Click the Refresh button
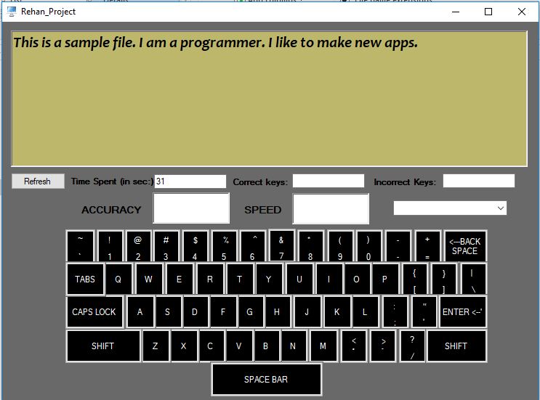Image resolution: width=540 pixels, height=400 pixels. [x=38, y=181]
